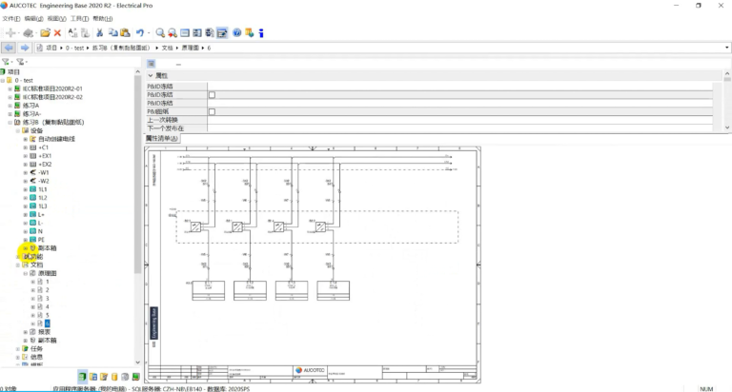Select sheet 3 under 原理图
This screenshot has height=392, width=732.
pos(47,299)
